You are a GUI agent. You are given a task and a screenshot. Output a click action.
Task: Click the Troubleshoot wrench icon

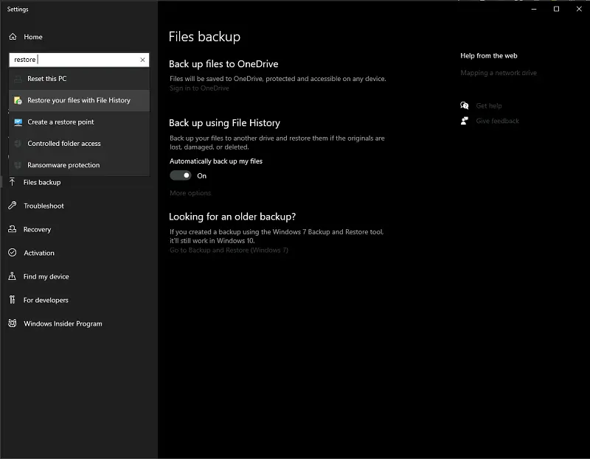tap(13, 206)
